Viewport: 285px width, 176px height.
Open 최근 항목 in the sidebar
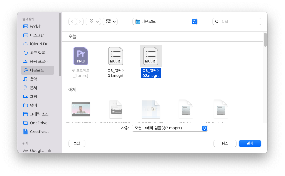37,53
